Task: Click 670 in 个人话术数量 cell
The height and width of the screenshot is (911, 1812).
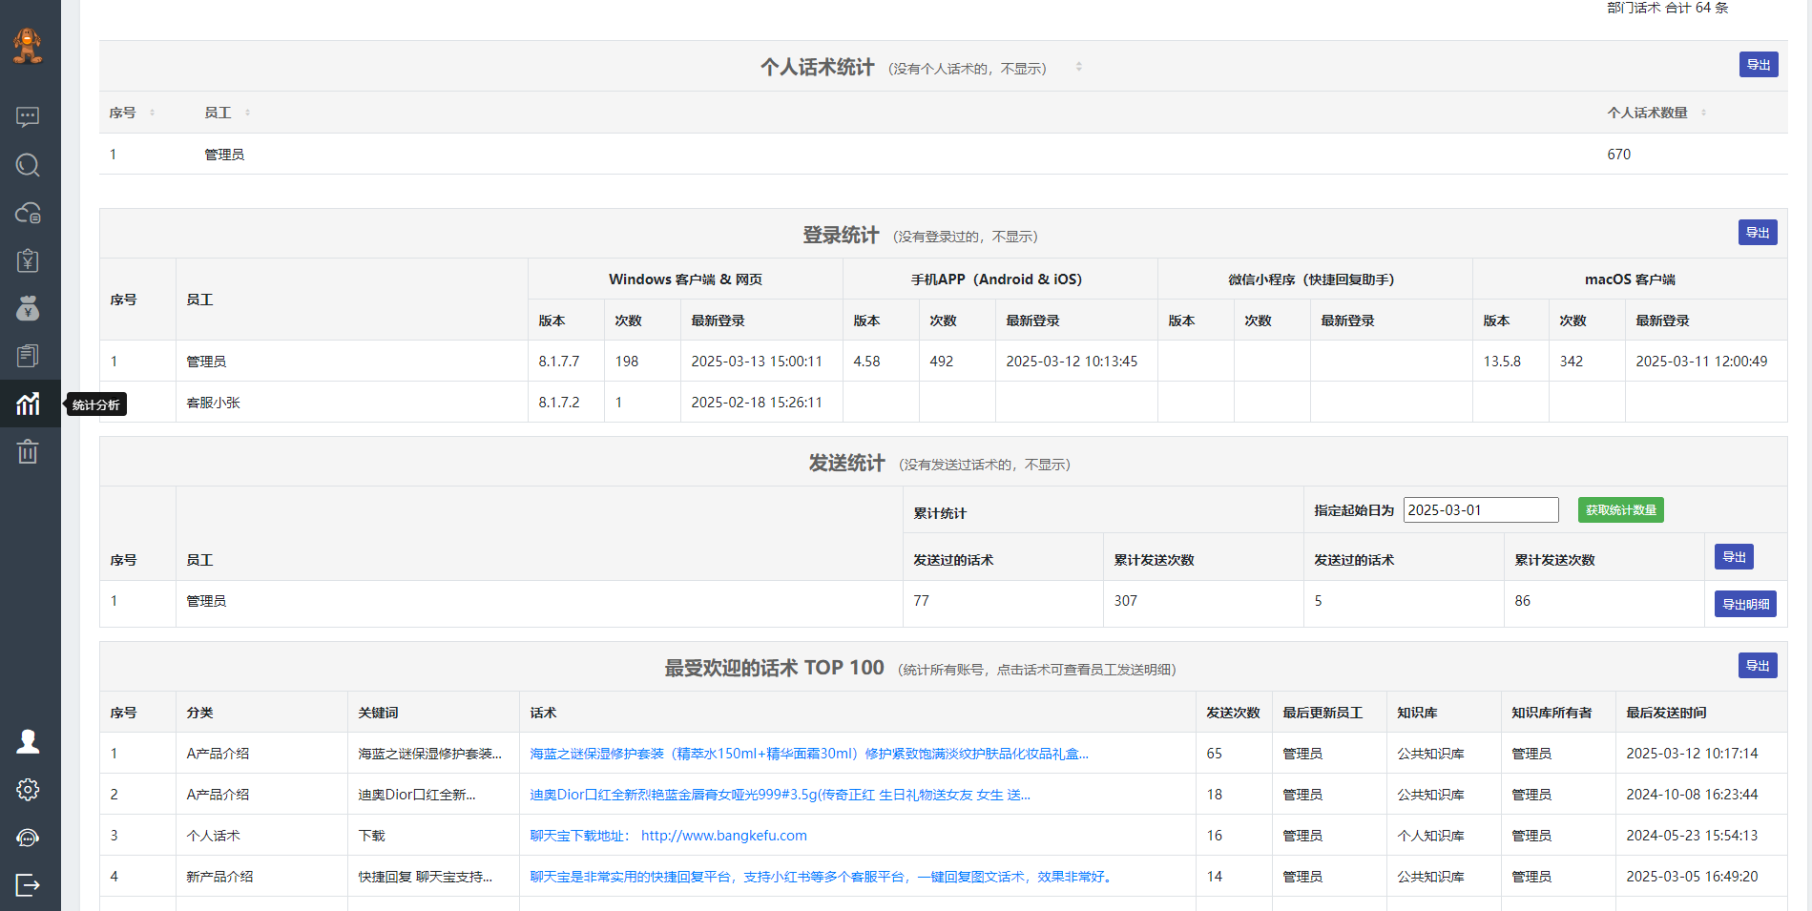Action: (1618, 155)
